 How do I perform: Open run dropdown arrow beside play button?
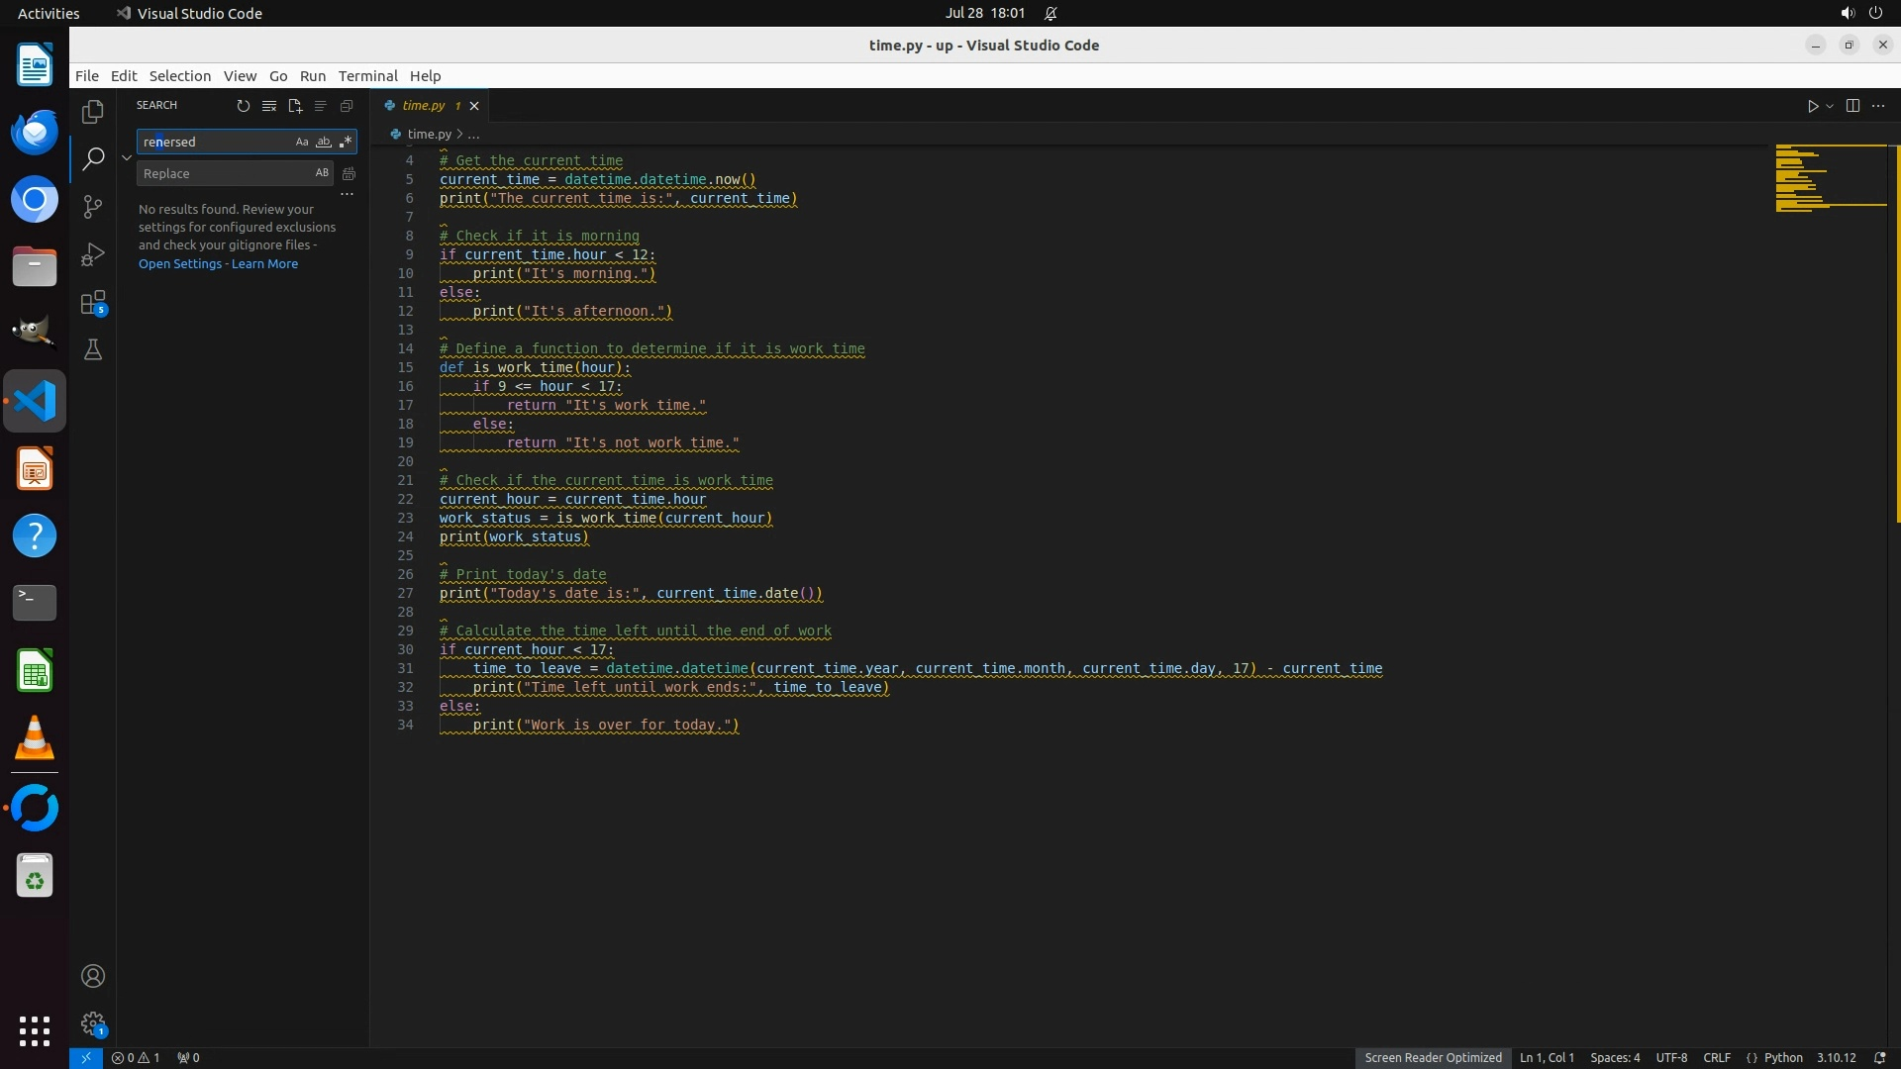pos(1830,106)
